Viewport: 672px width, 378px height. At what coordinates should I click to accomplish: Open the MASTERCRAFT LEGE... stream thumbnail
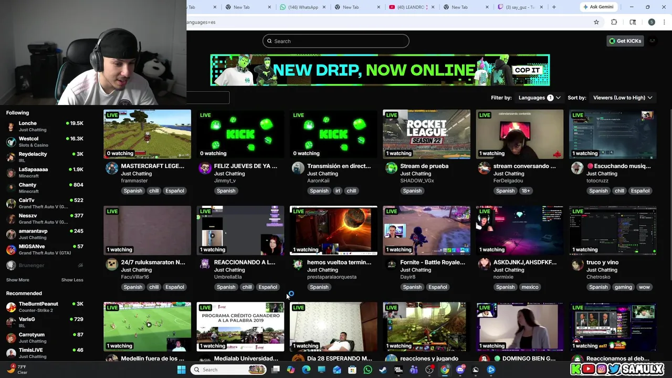(x=148, y=134)
